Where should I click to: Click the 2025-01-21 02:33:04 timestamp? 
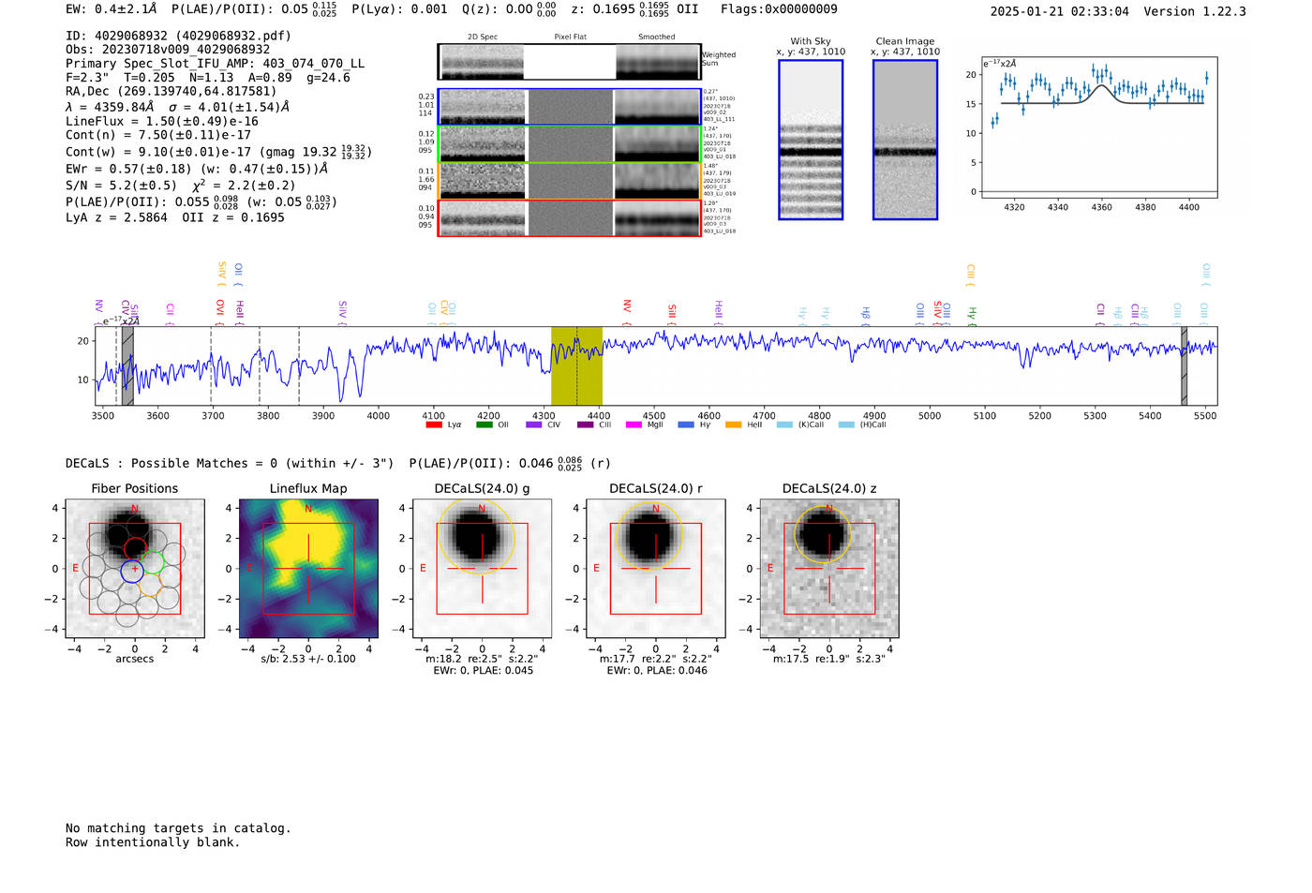tap(1060, 12)
